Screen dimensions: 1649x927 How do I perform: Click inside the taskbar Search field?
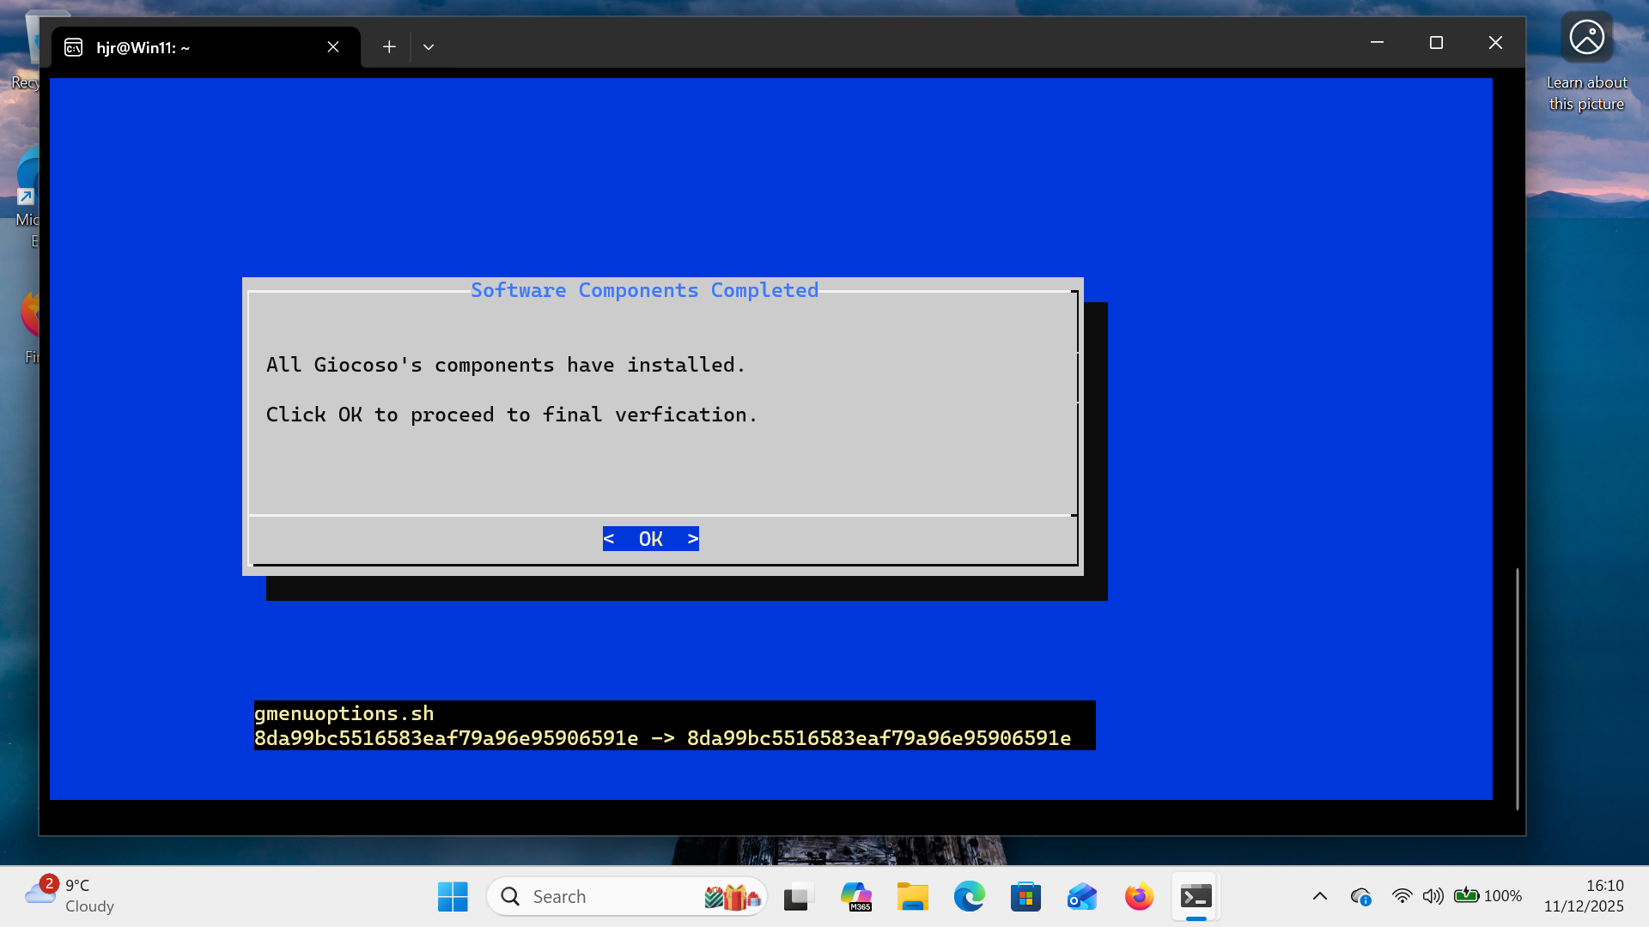pos(601,896)
